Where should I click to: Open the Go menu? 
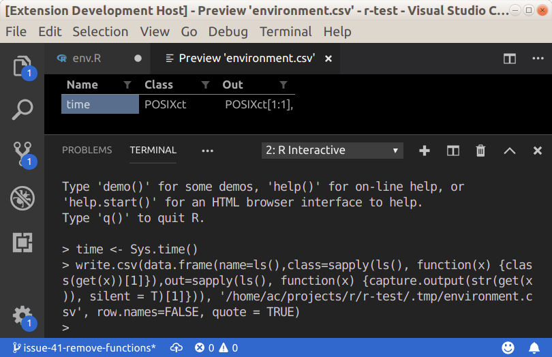(189, 32)
